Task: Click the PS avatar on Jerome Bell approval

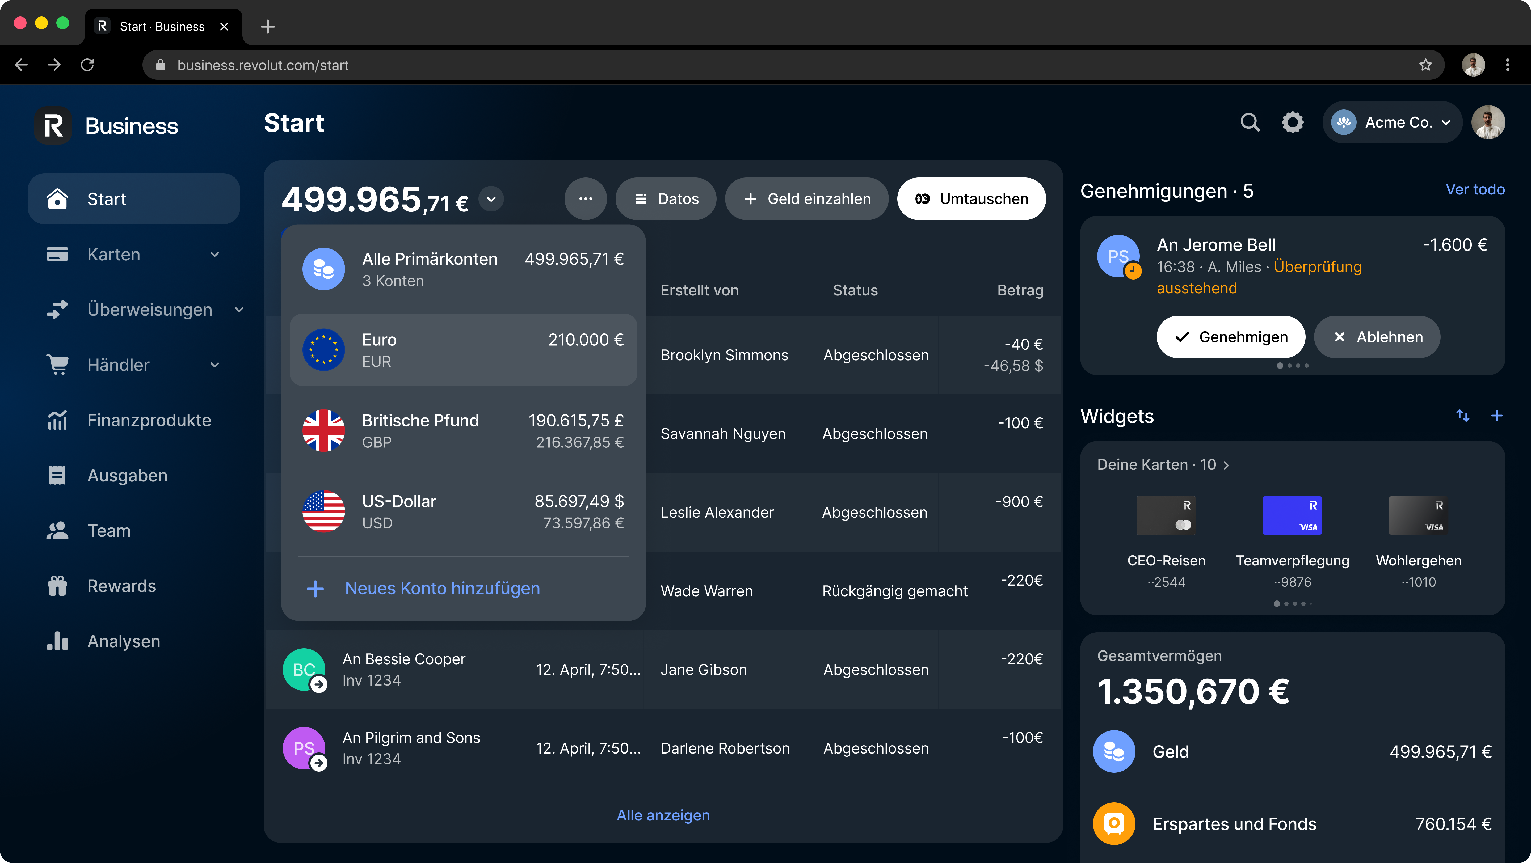Action: tap(1118, 256)
